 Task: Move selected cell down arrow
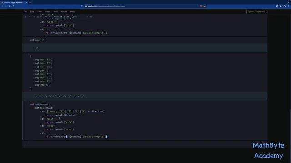50,17
